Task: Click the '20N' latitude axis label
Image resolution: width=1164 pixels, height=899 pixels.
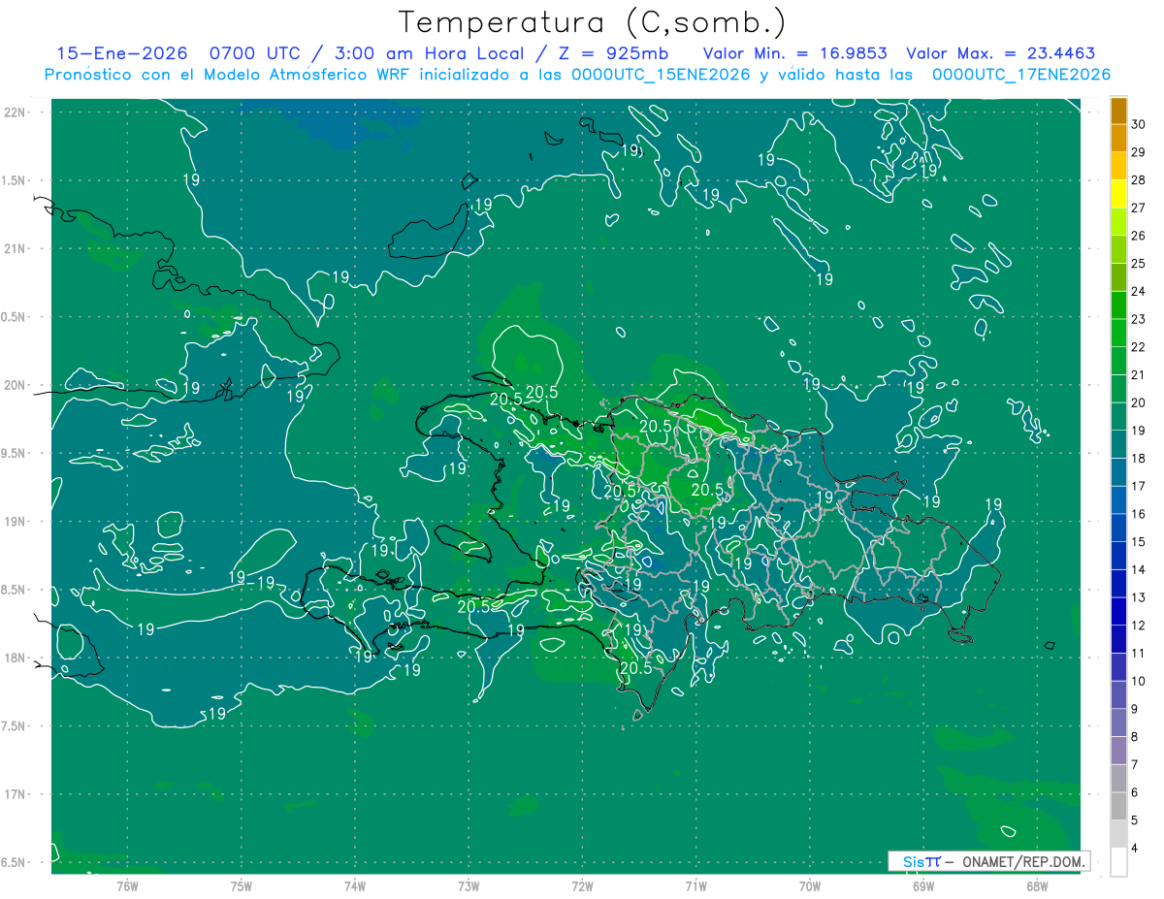Action: [16, 385]
